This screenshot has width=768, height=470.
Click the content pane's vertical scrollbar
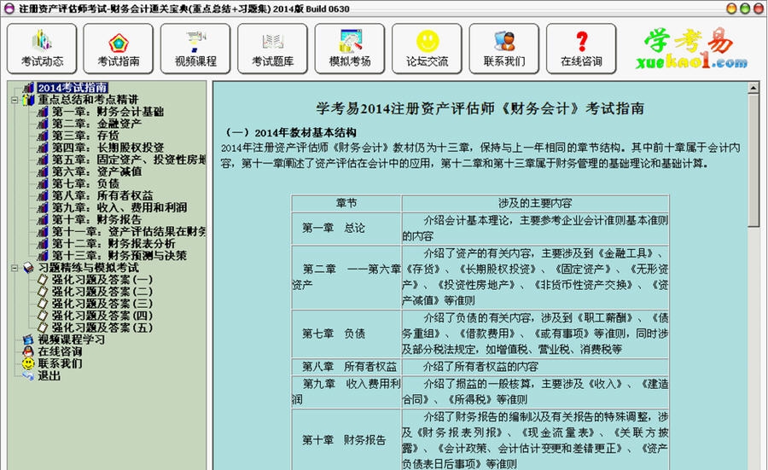click(x=753, y=256)
